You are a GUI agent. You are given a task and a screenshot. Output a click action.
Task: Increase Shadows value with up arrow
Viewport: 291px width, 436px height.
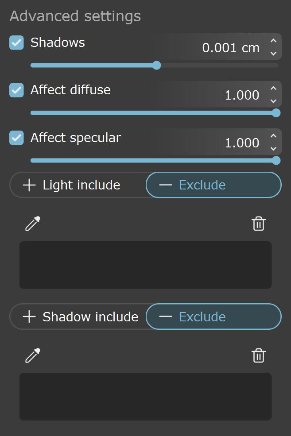point(273,41)
